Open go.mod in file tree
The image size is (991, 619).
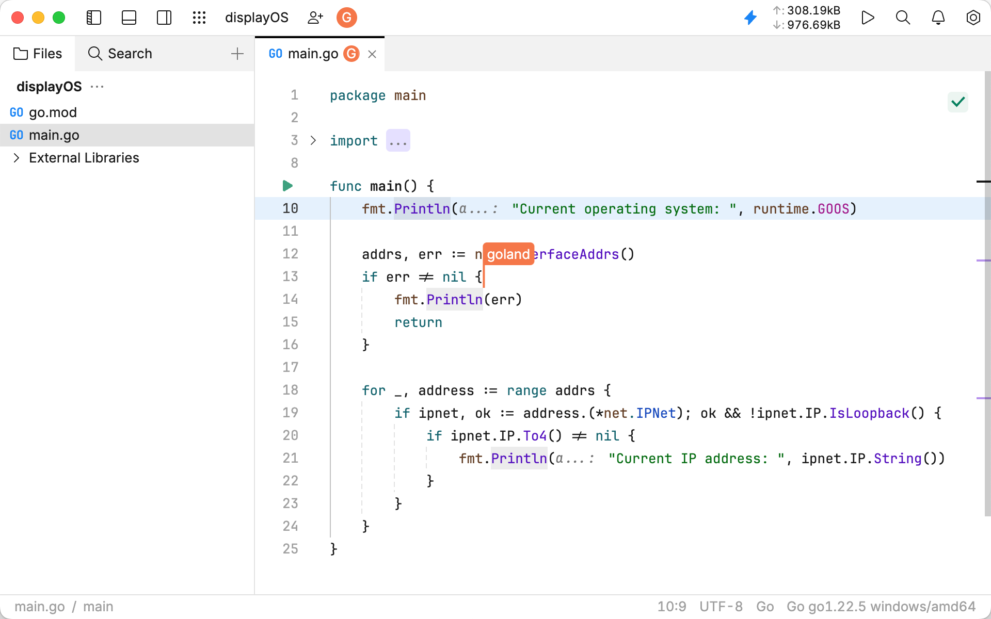(x=53, y=112)
